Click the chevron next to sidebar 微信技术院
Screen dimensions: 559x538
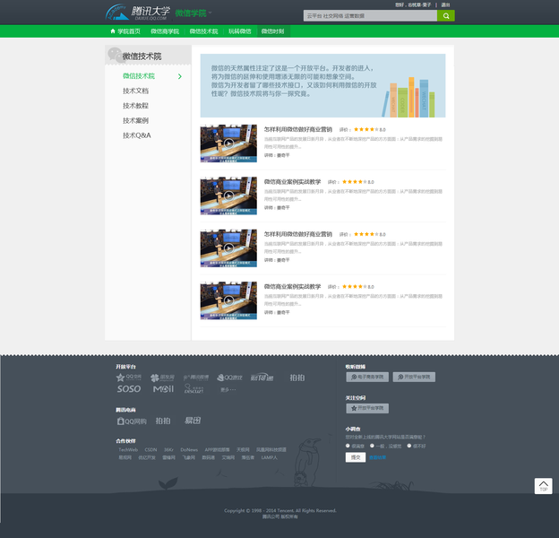coord(180,76)
